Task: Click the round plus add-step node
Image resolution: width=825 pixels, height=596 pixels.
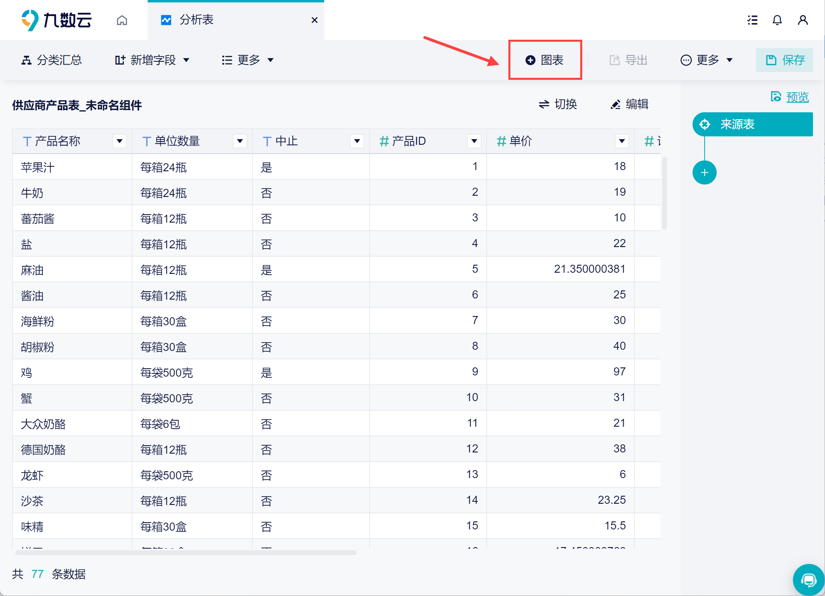Action: click(x=704, y=172)
